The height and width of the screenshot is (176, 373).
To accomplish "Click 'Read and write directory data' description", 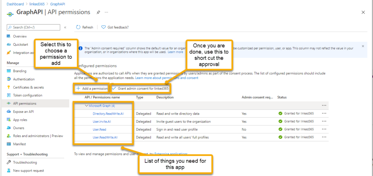I will coord(178,113).
